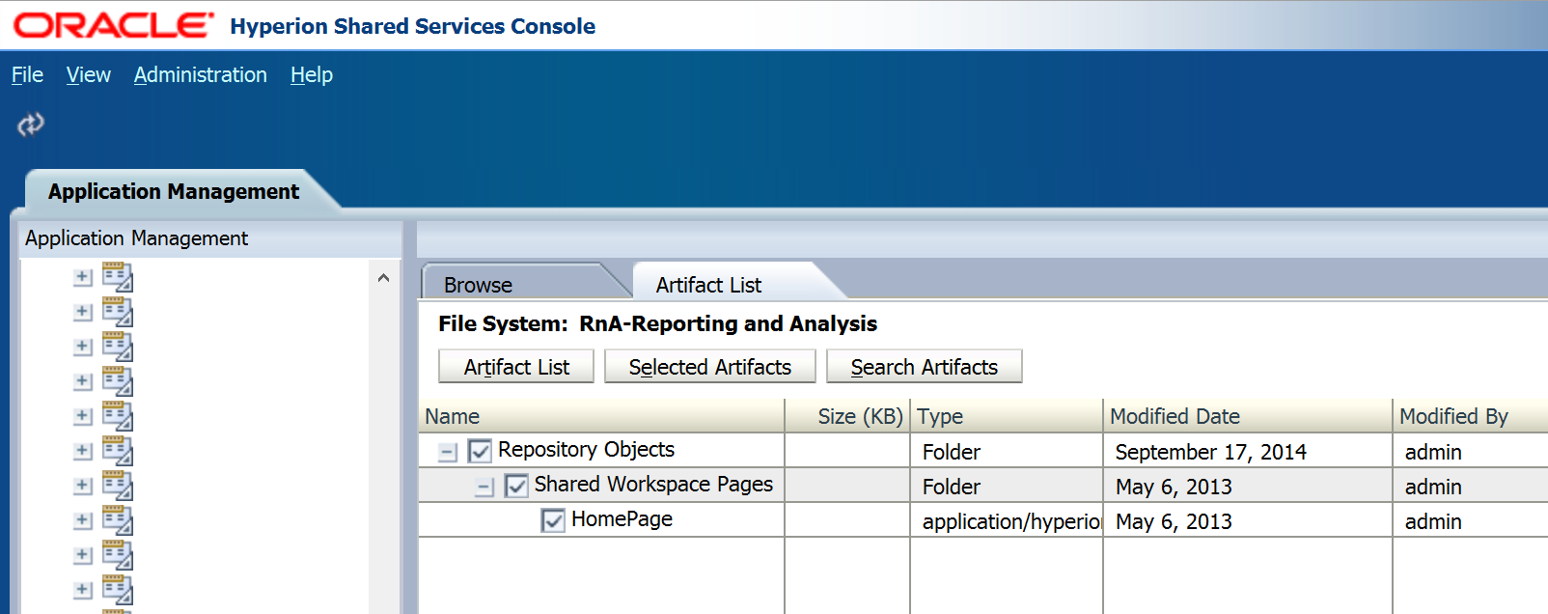Uncheck the Repository Objects checkbox
Screen dimensions: 1548x614
[x=480, y=451]
